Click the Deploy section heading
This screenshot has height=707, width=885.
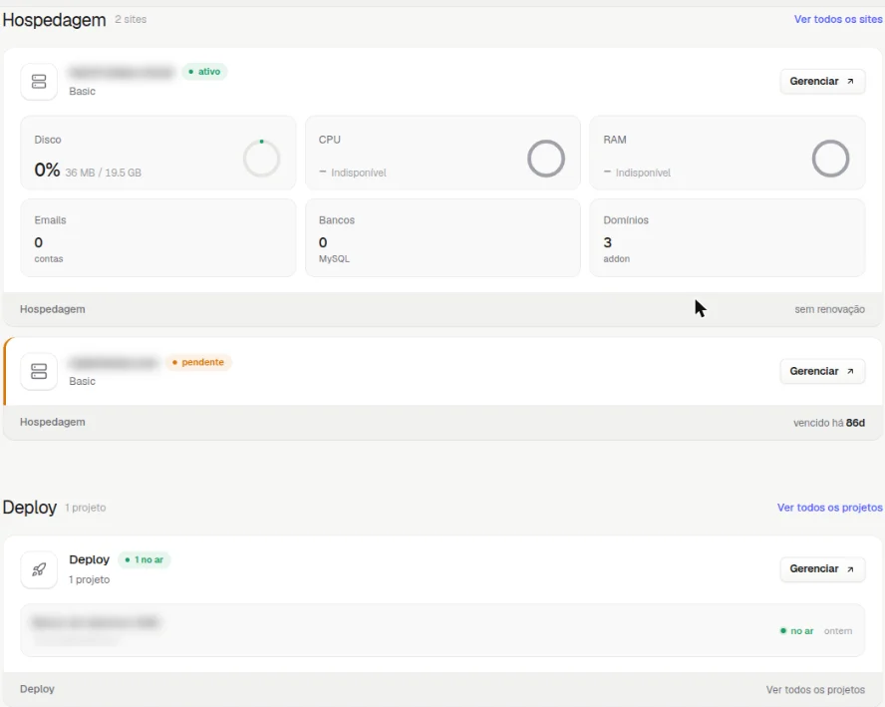(29, 508)
